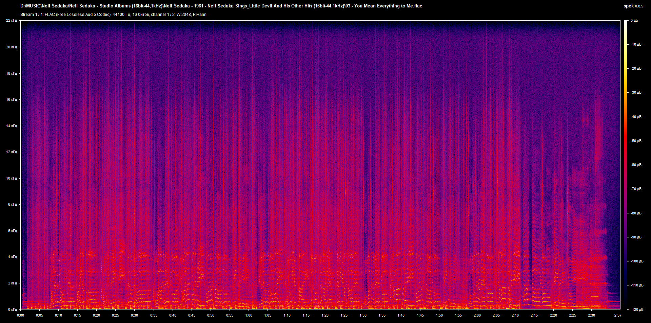This screenshot has height=323, width=651.
Task: Click the 2:37 end time label
Action: (x=618, y=315)
